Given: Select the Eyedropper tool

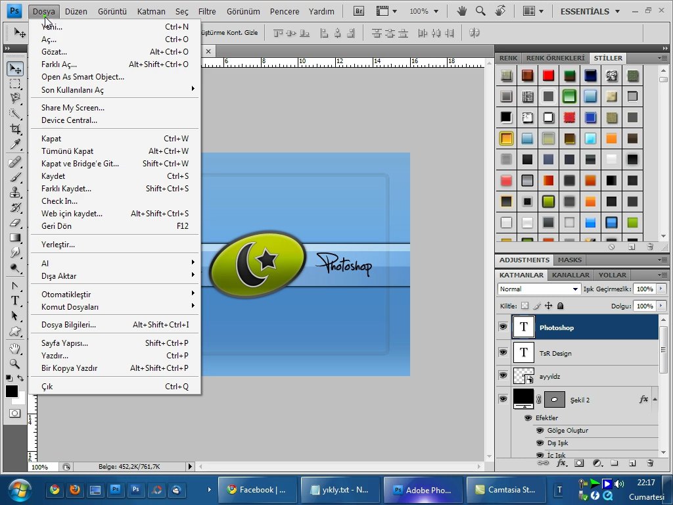Looking at the screenshot, I should pyautogui.click(x=15, y=144).
